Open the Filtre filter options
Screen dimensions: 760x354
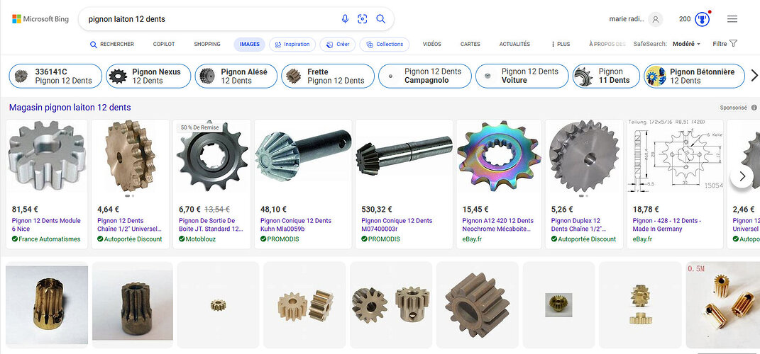pyautogui.click(x=725, y=43)
